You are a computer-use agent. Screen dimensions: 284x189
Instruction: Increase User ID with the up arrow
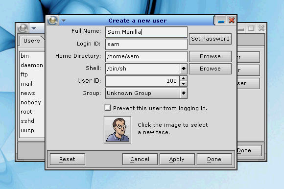pos(184,78)
